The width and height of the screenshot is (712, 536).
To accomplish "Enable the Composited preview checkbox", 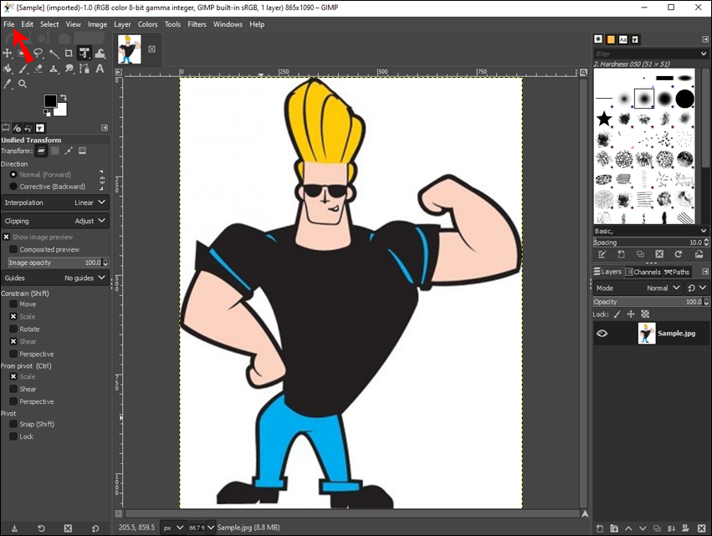I will [x=13, y=249].
